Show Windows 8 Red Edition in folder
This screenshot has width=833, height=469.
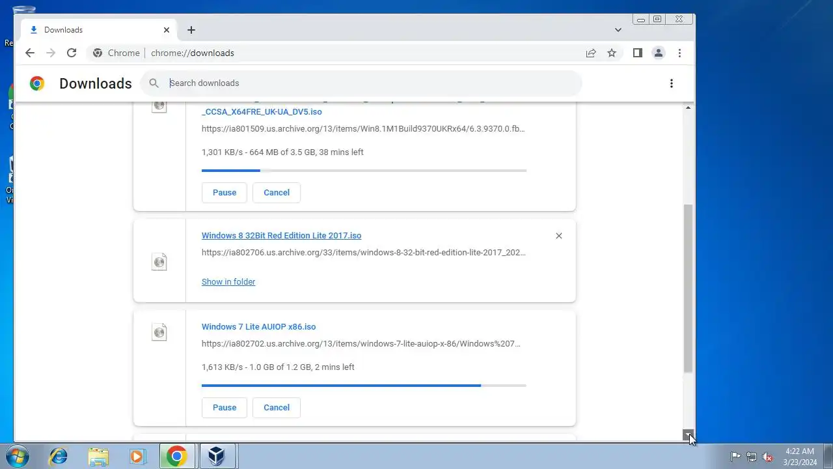[x=228, y=281]
